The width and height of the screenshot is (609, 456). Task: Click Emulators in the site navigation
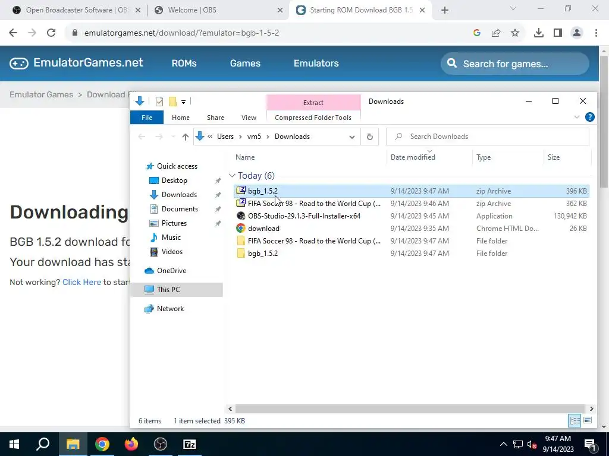coord(316,63)
